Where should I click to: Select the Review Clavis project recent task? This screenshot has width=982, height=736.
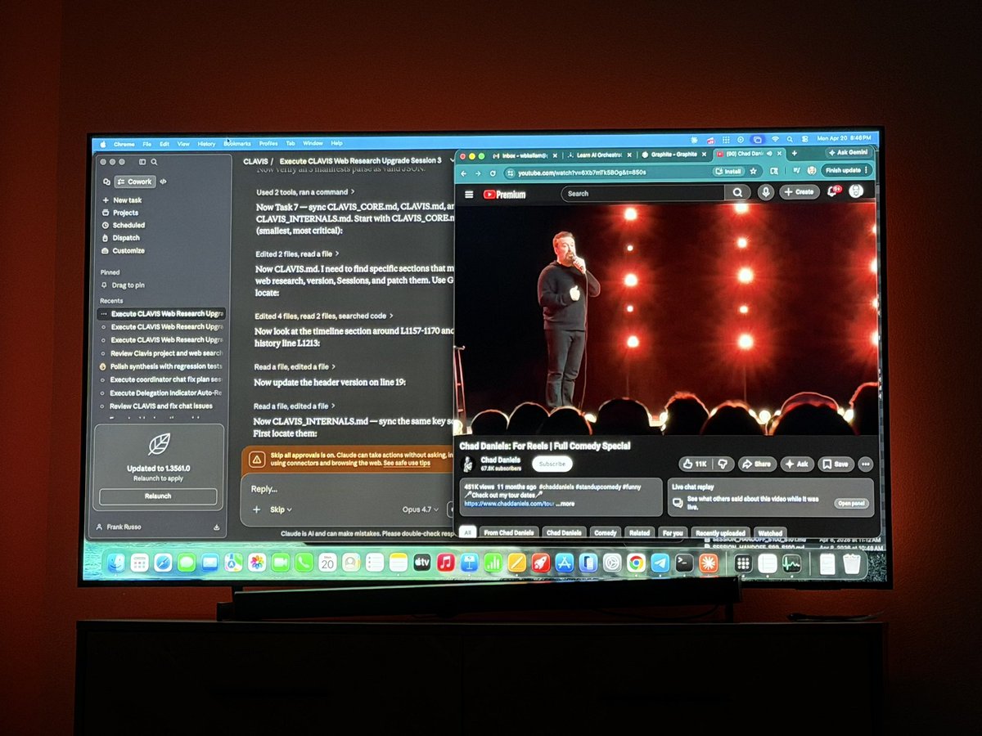(161, 352)
